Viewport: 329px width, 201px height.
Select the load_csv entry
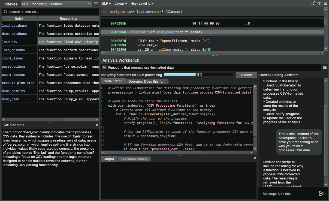coord(19,42)
